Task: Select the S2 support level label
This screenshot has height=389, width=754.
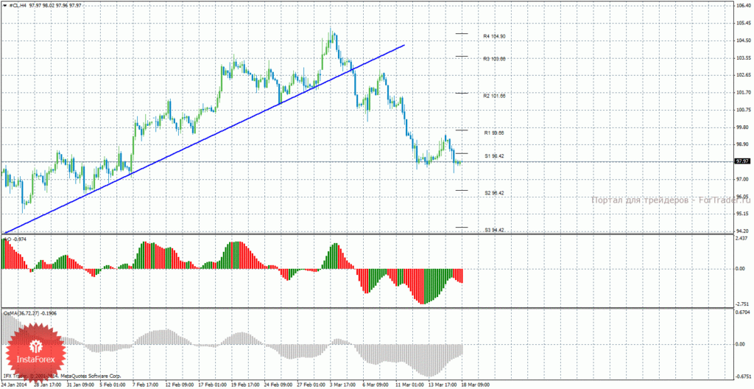Action: coord(494,193)
